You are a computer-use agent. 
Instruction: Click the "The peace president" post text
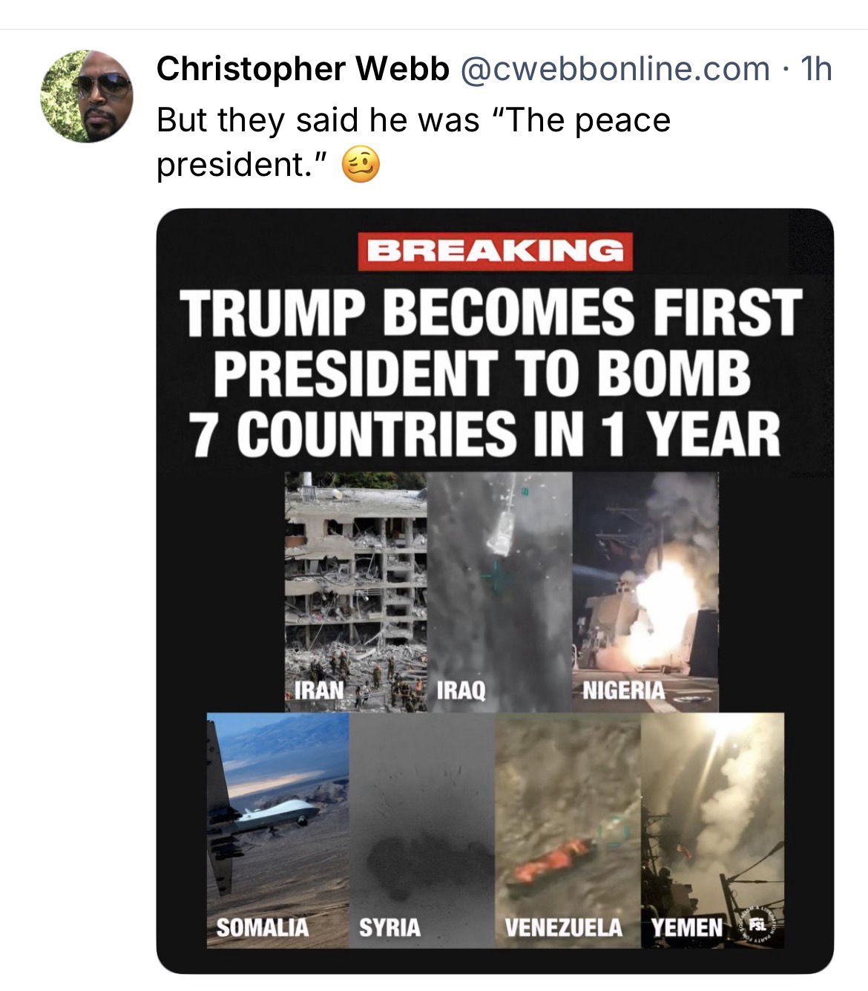tap(413, 142)
